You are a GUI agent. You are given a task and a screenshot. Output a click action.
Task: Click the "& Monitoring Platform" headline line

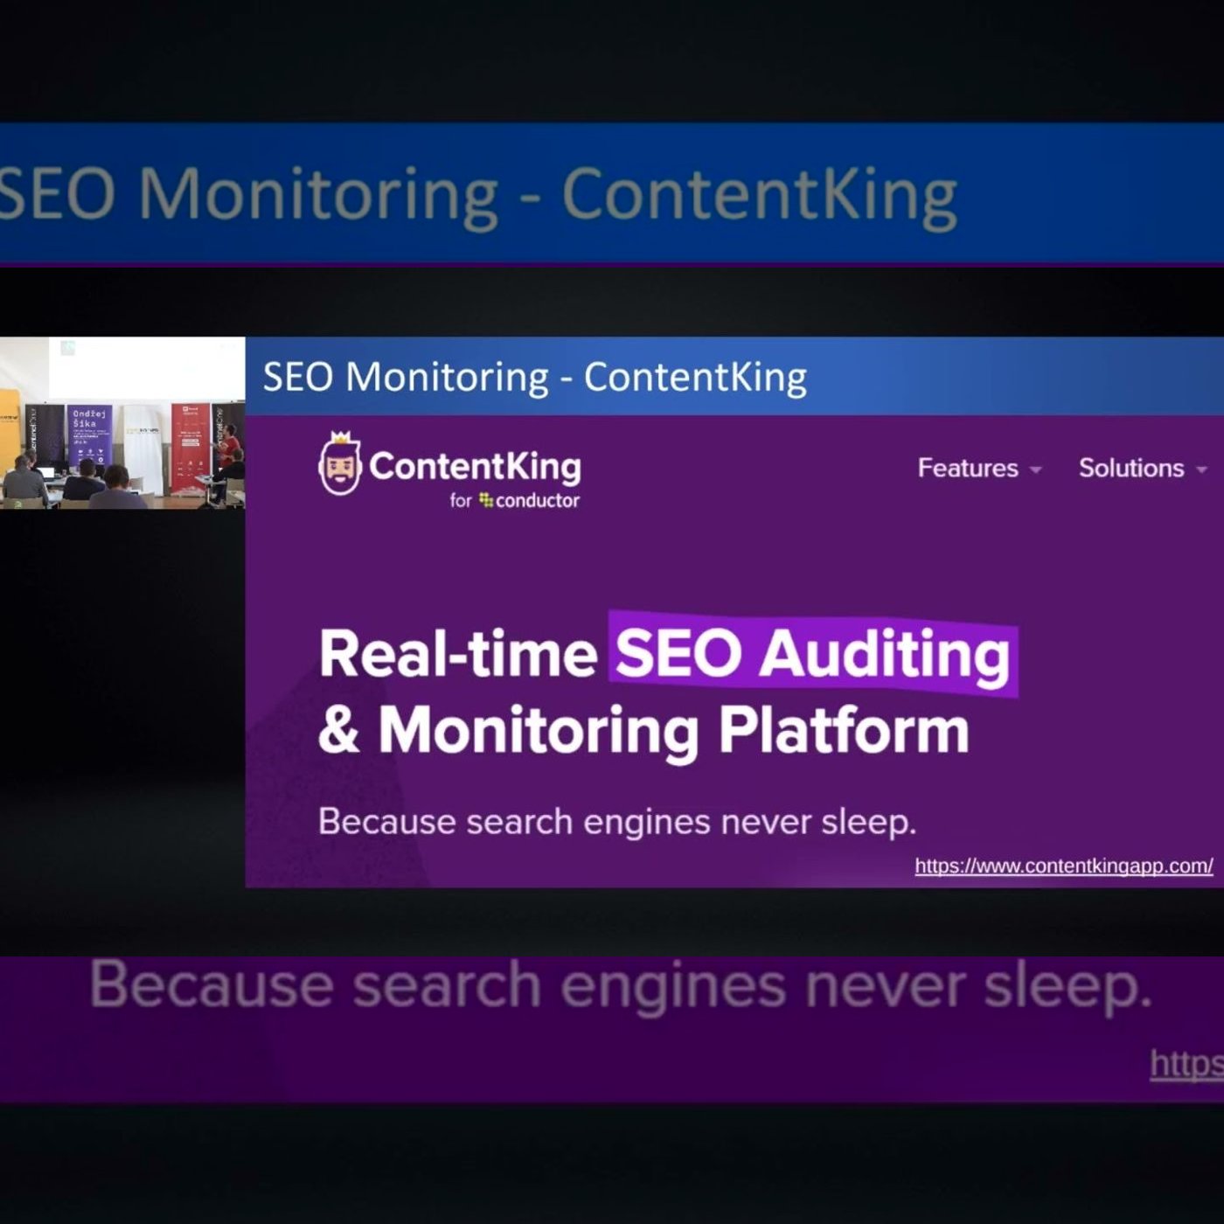(643, 730)
